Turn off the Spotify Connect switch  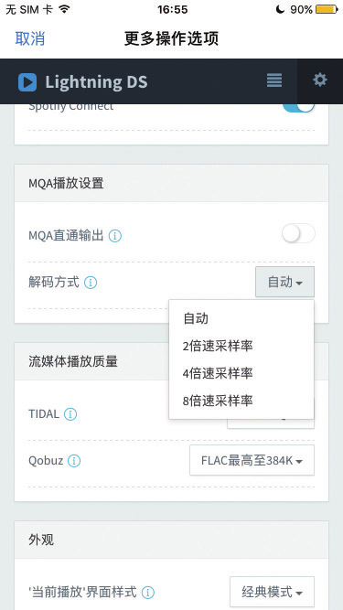pos(298,107)
